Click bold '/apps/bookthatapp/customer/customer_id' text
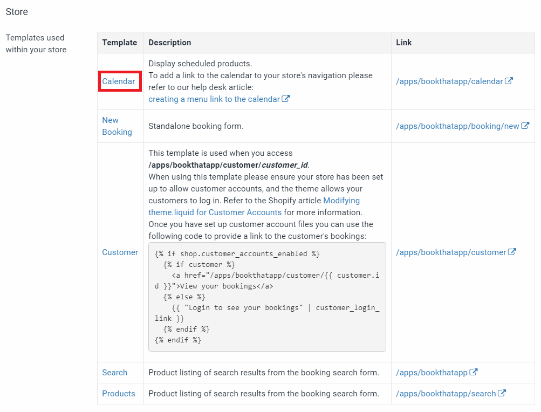 (228, 165)
